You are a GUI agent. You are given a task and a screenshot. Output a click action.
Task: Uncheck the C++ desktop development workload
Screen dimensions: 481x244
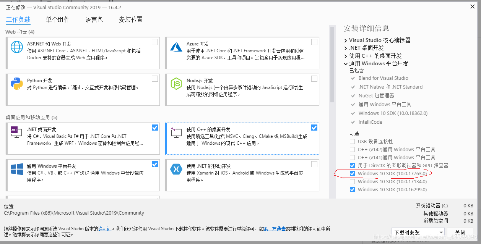coord(314,128)
